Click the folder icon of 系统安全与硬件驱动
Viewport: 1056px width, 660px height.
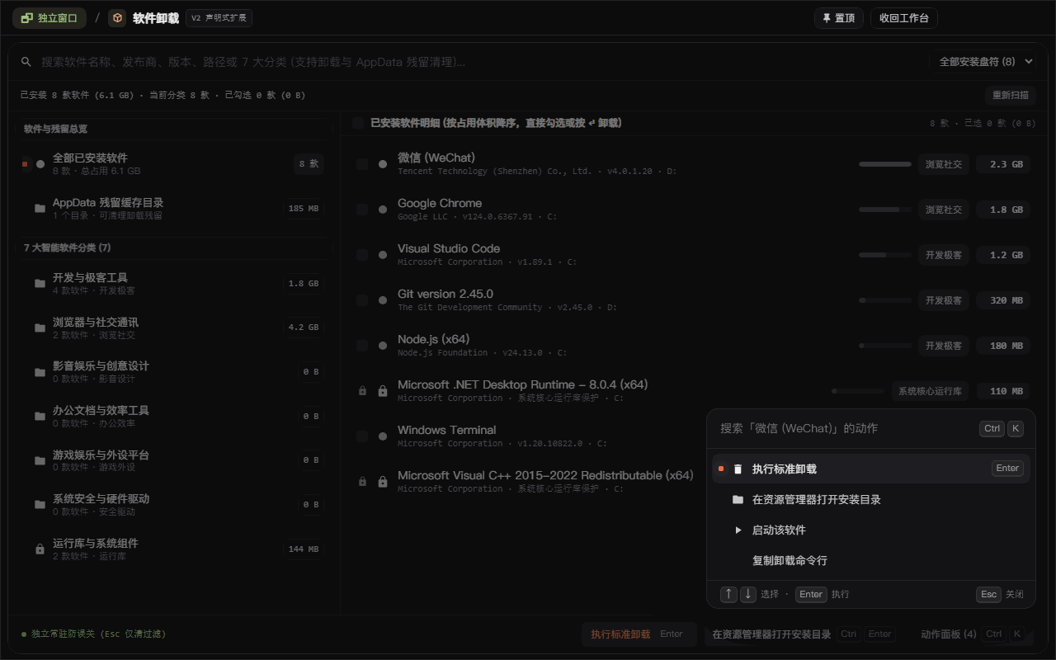40,505
